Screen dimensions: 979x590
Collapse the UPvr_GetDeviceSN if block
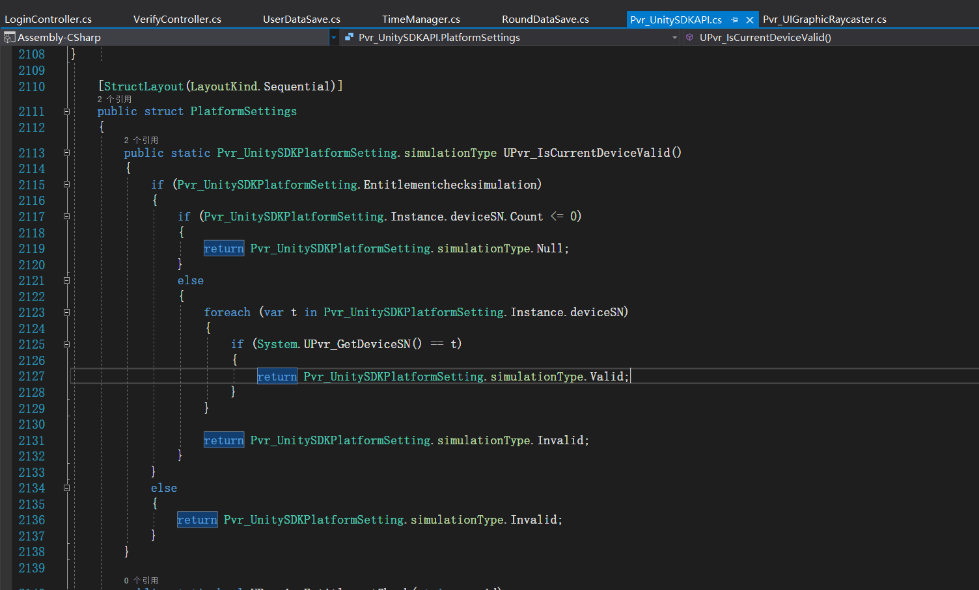(66, 344)
